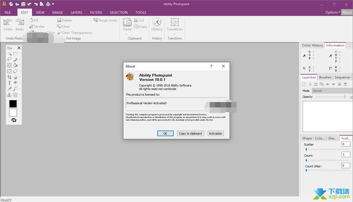Viewport: 353px width, 202px height.
Task: Select the Red Eye tool
Action: [x=15, y=83]
